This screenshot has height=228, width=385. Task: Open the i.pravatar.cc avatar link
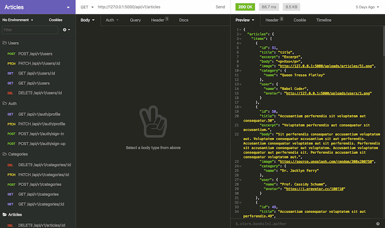pyautogui.click(x=314, y=189)
